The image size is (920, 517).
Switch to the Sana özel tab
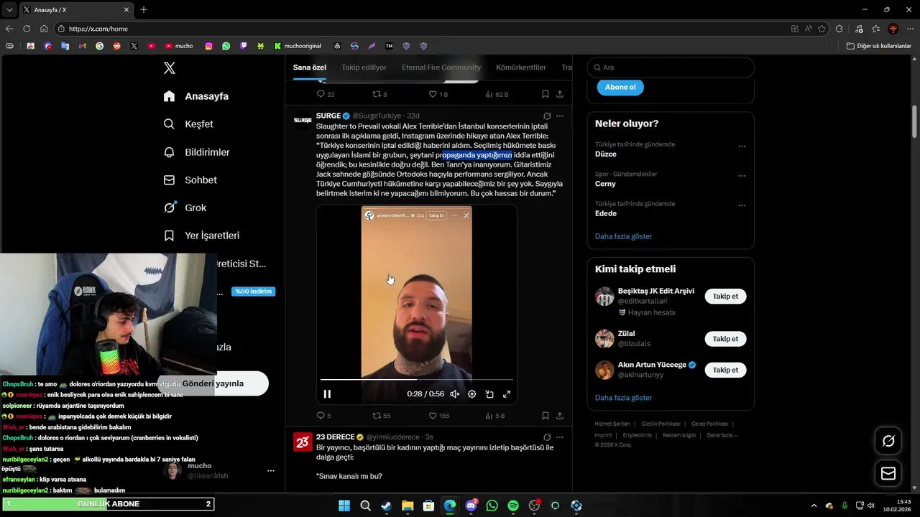coord(310,67)
